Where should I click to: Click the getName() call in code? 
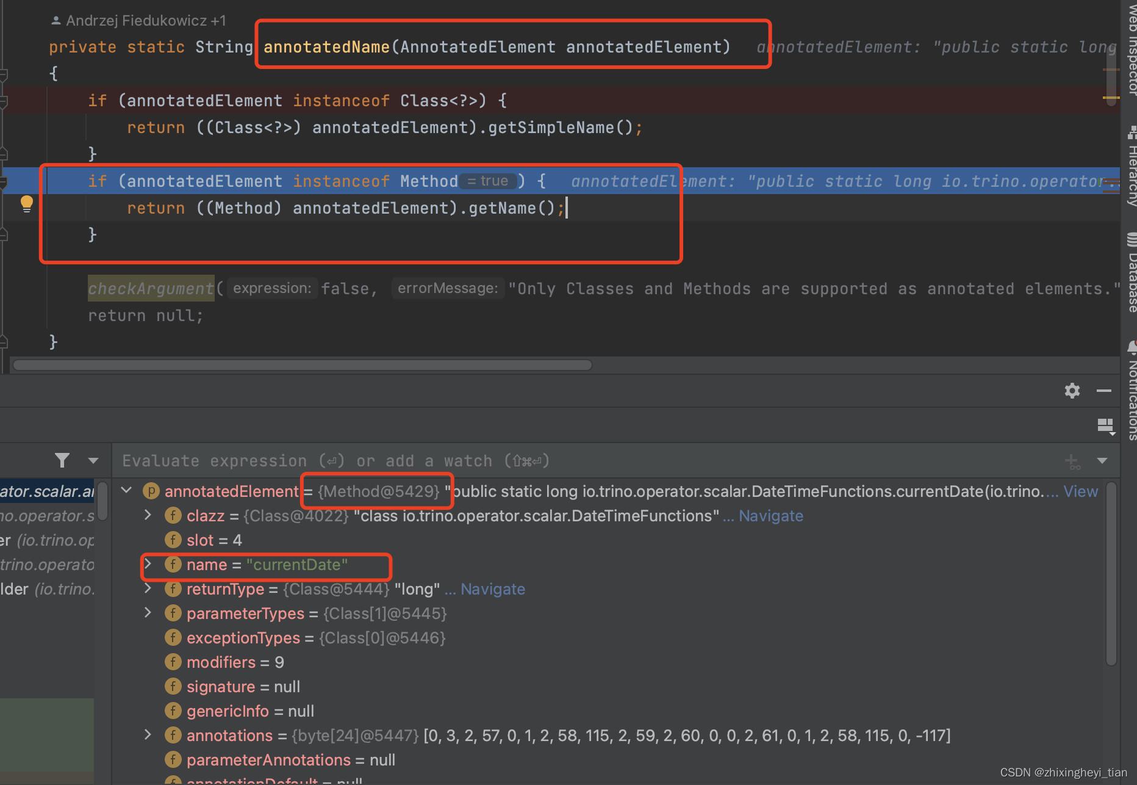pyautogui.click(x=512, y=208)
